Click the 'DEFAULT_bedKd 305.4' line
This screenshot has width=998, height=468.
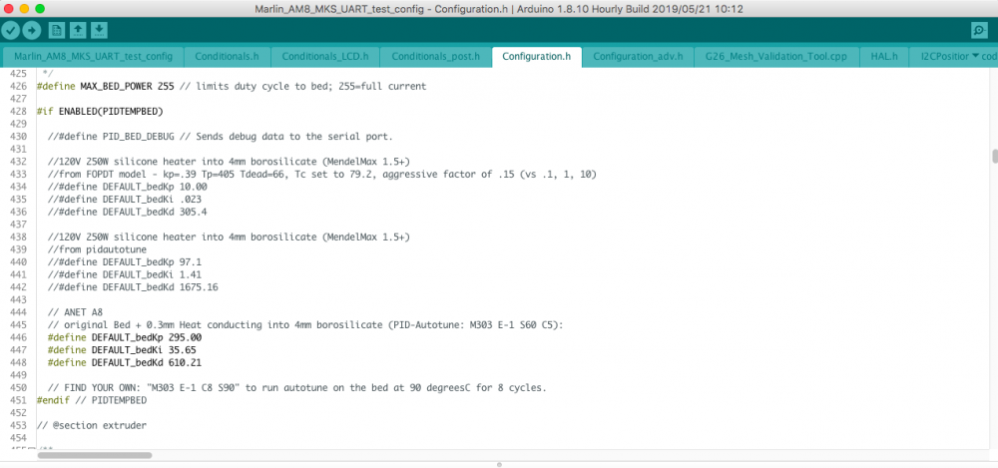click(128, 212)
